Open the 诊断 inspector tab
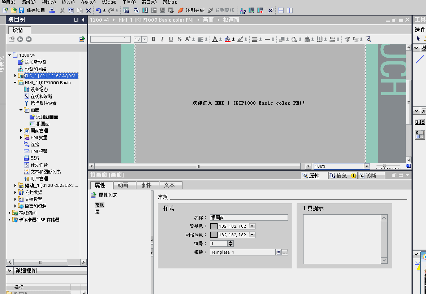This screenshot has width=426, height=294. 371,176
